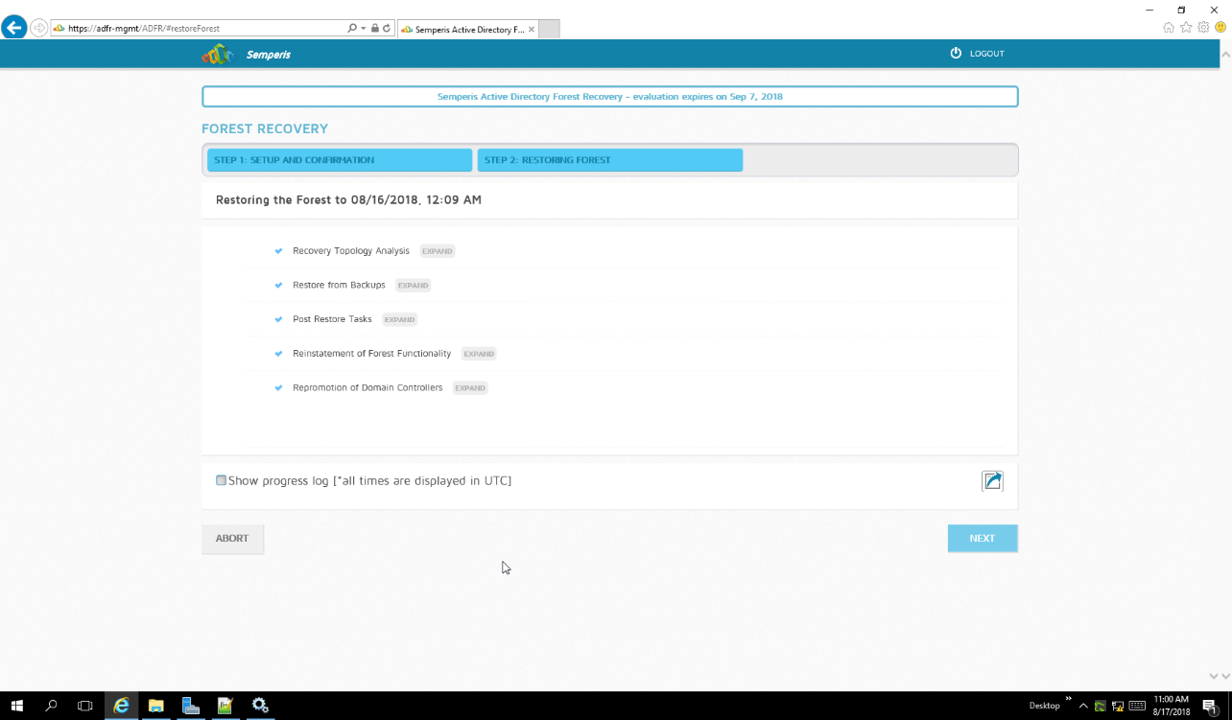Open Task View on the taskbar

(x=85, y=706)
